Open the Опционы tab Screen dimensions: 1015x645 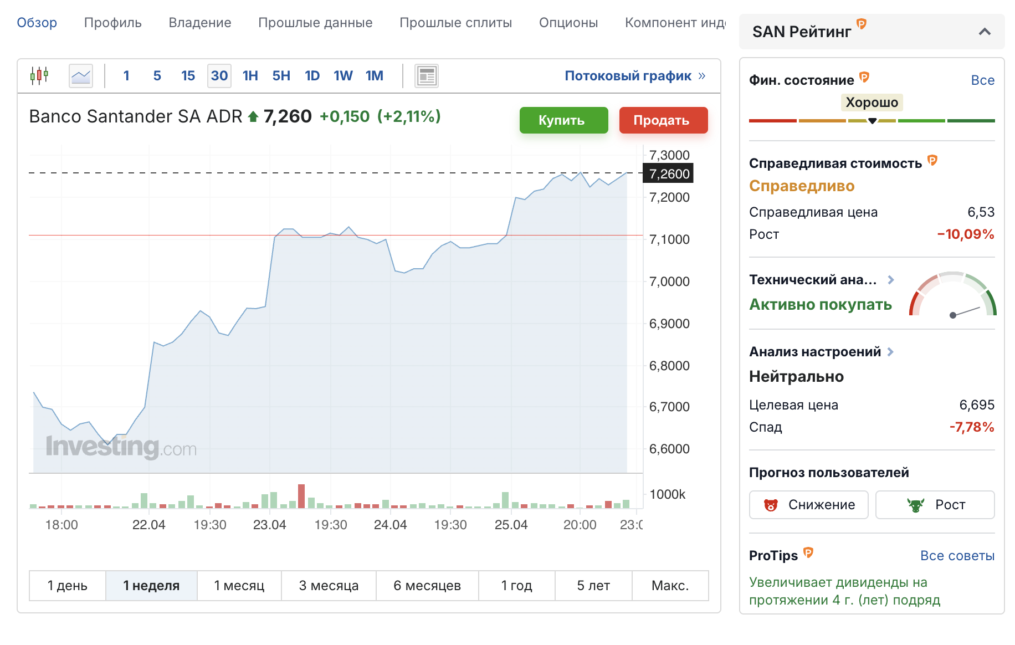click(568, 23)
